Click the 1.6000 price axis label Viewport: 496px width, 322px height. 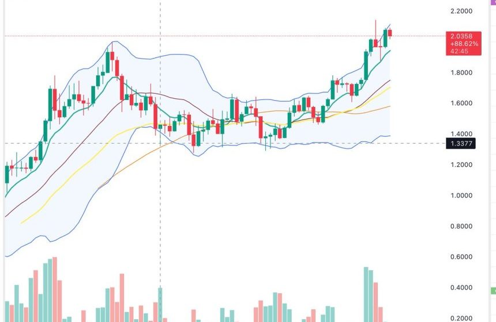[x=461, y=103]
